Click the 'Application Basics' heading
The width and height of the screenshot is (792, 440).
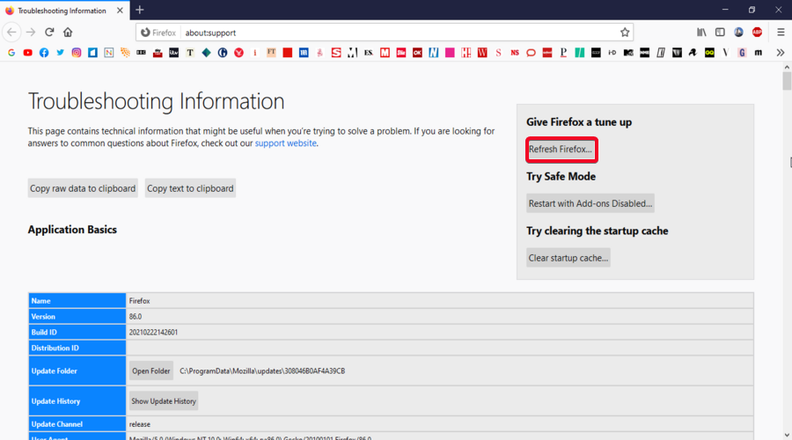[72, 230]
